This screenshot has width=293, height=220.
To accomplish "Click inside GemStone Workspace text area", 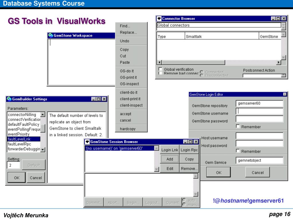I will coord(82,62).
